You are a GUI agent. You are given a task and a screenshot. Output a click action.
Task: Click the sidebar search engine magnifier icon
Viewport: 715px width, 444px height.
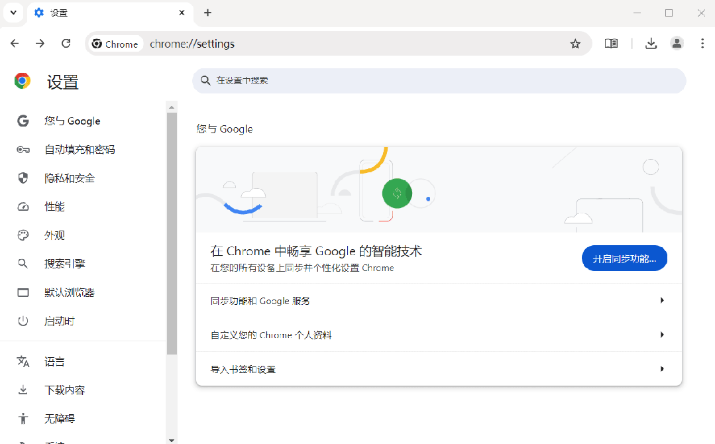pos(23,264)
